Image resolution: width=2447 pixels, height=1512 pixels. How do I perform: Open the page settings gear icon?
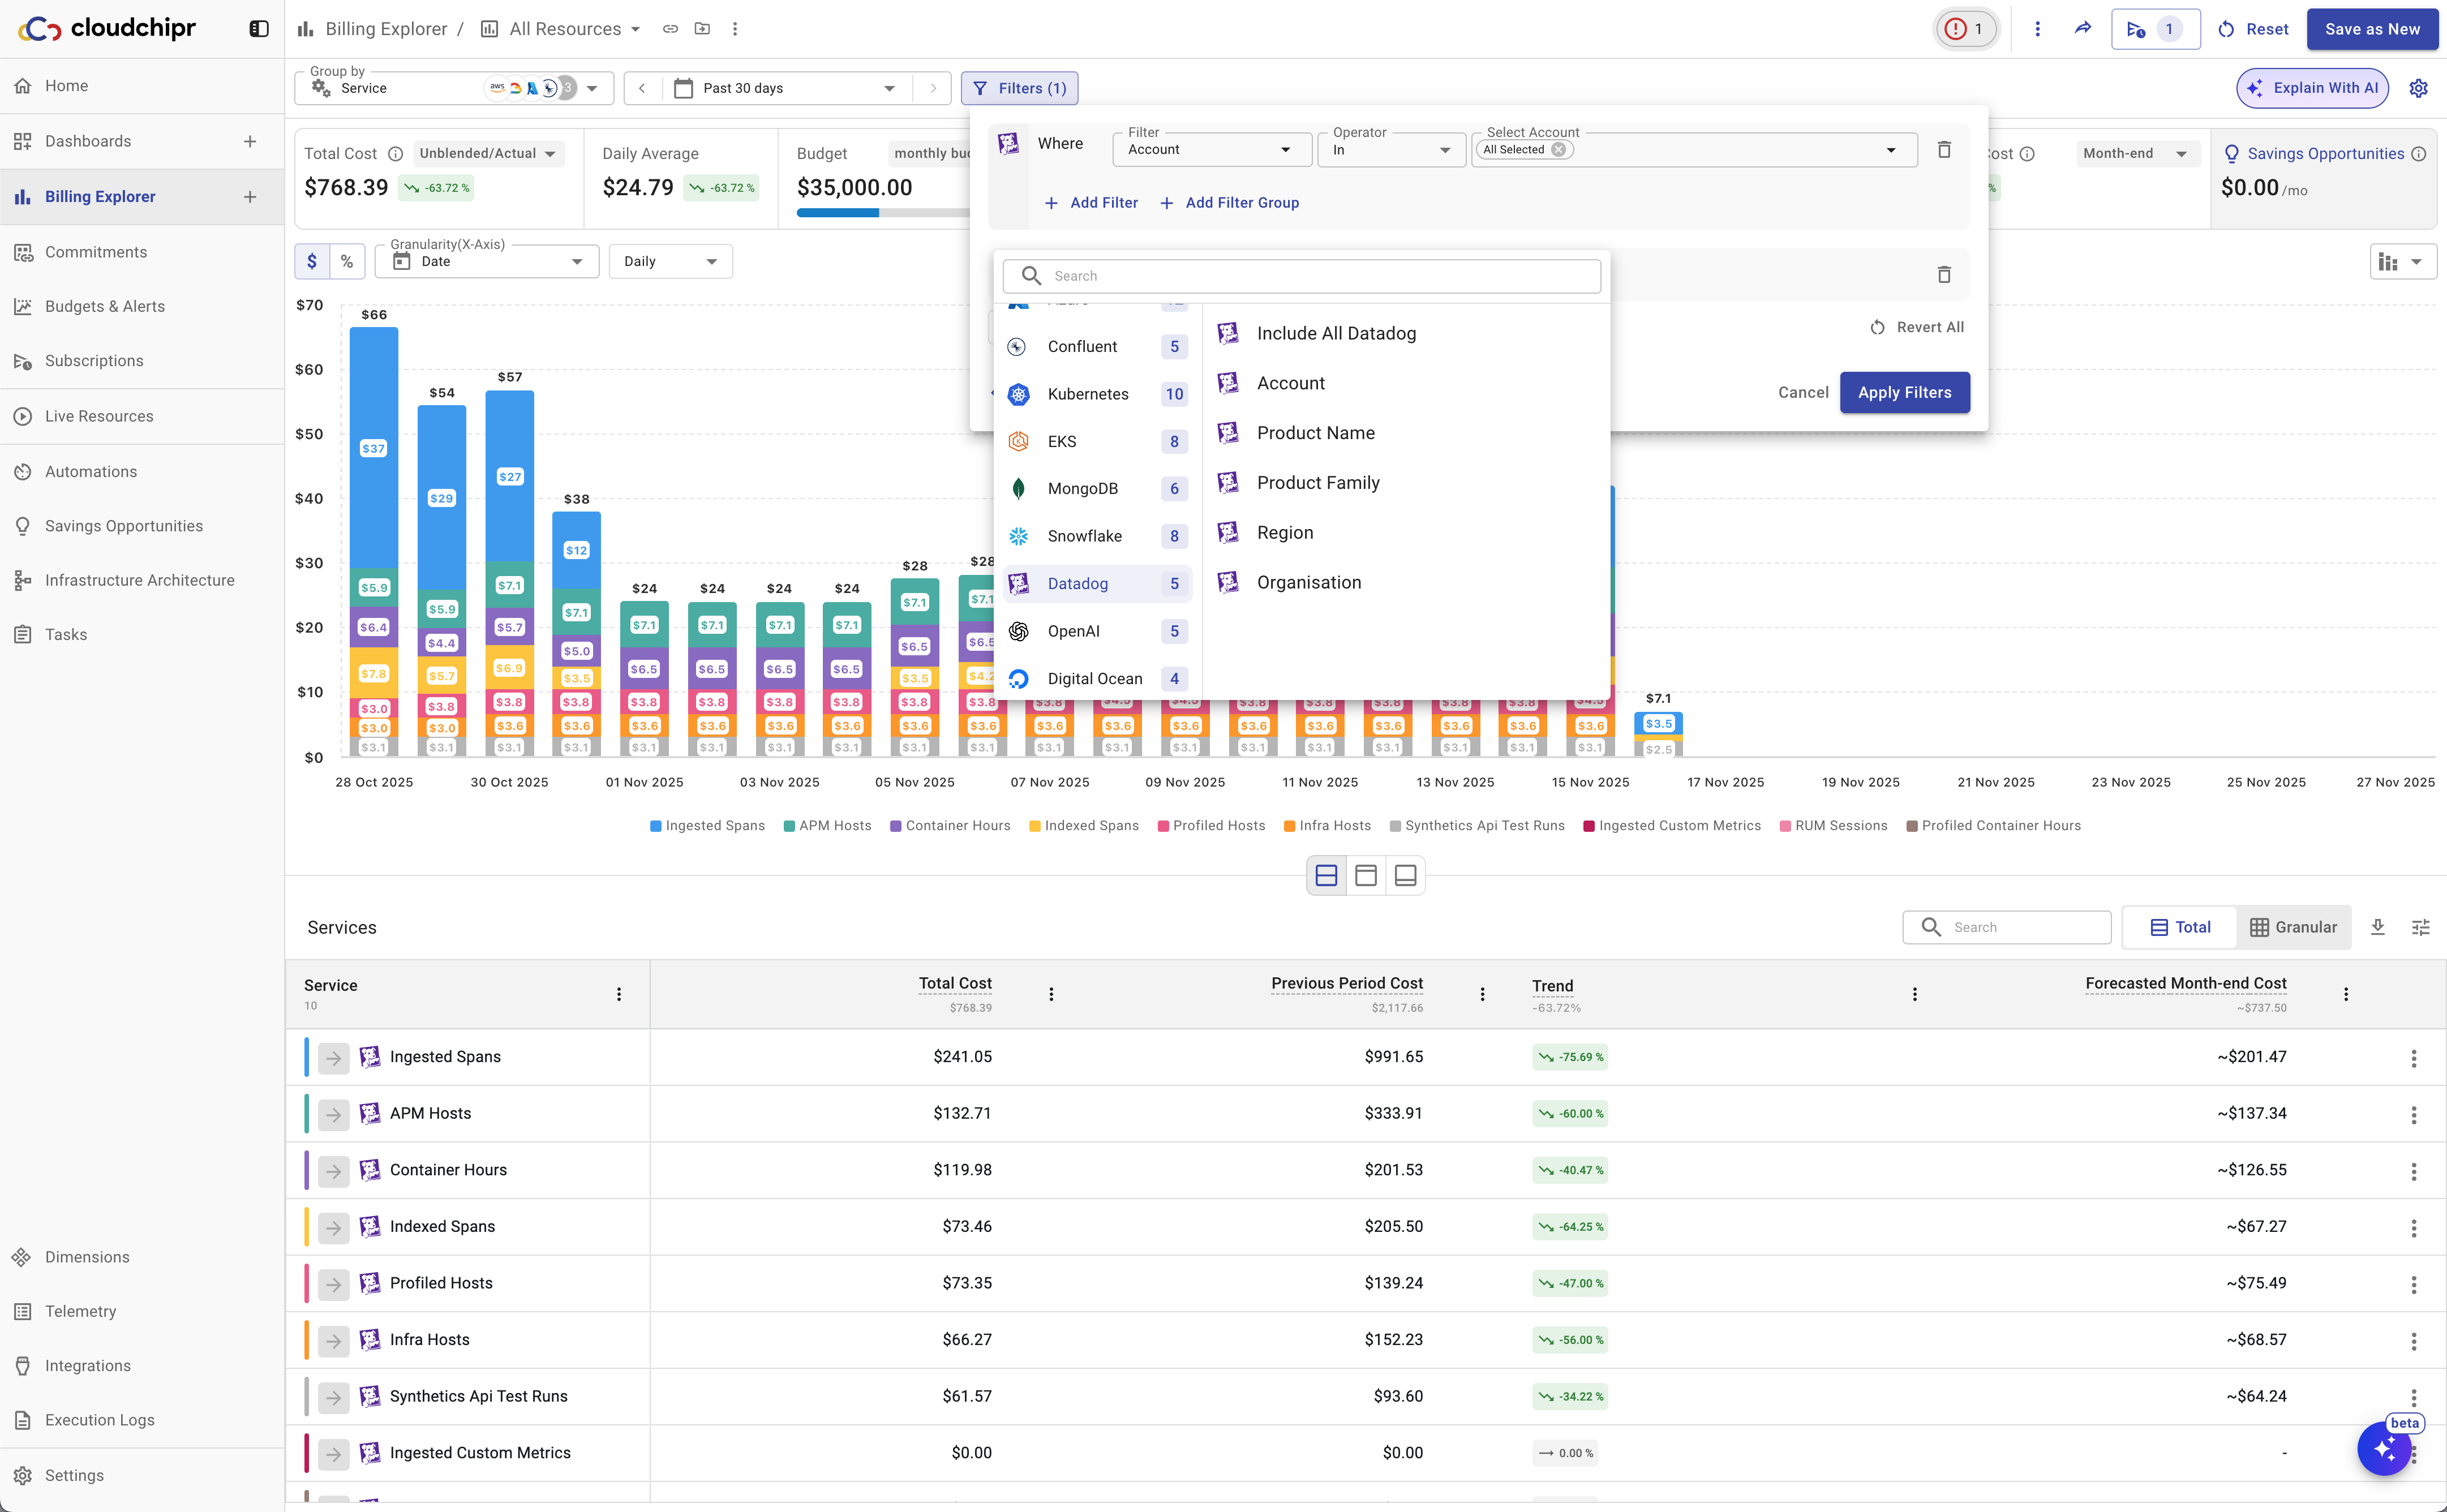point(2418,88)
